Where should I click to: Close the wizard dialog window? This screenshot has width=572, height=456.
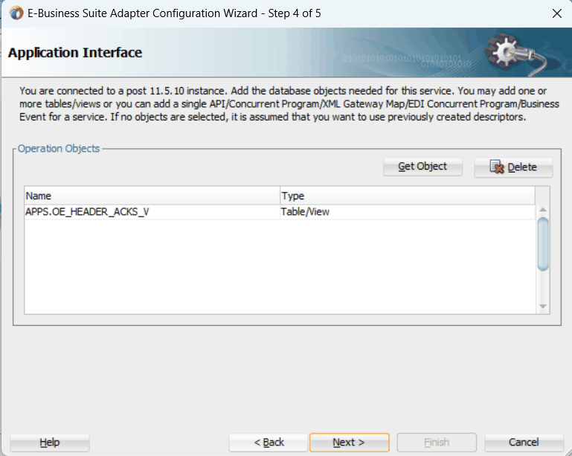556,13
